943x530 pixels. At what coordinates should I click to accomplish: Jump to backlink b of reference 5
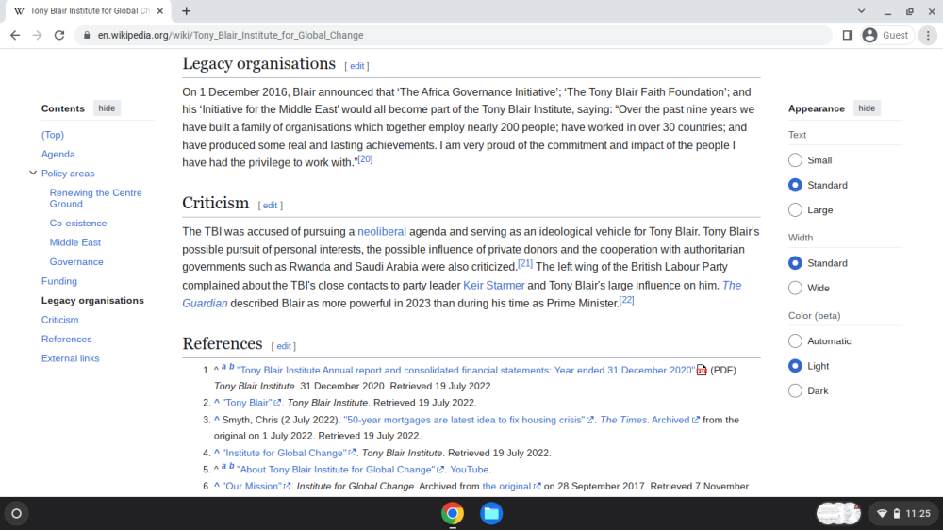coord(232,466)
